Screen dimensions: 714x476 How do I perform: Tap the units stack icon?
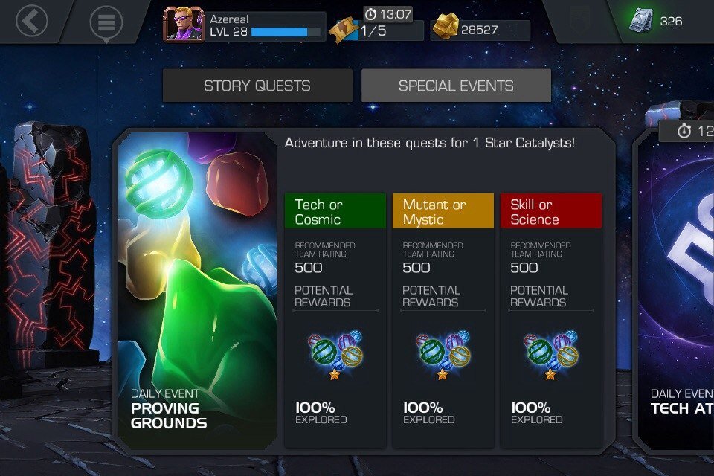point(641,21)
